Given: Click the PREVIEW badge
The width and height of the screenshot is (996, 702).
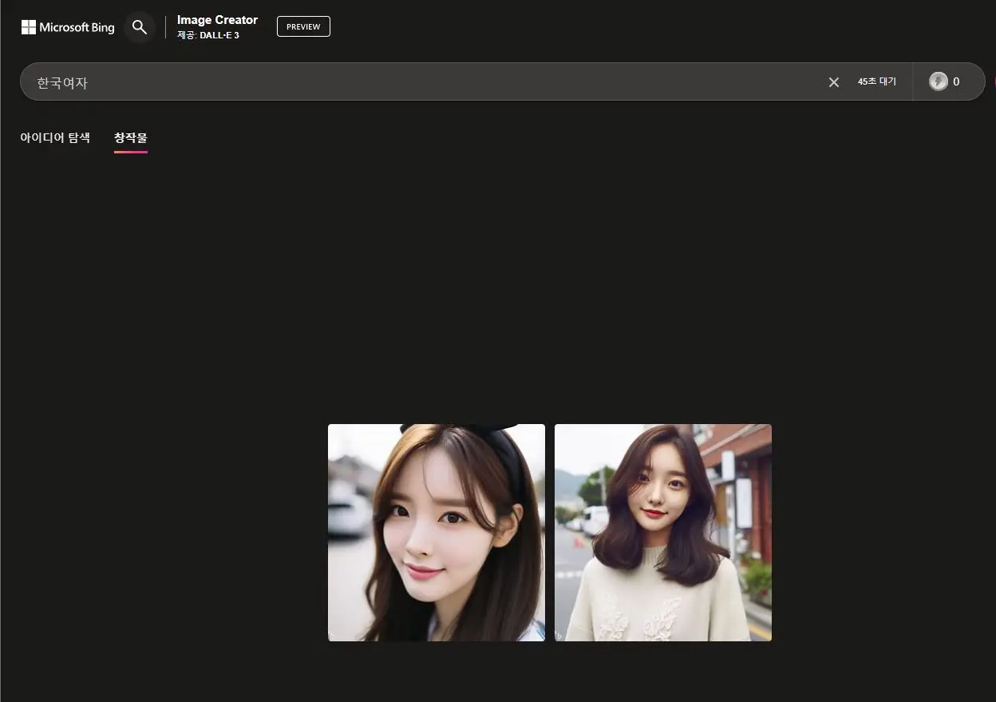Looking at the screenshot, I should (x=303, y=26).
